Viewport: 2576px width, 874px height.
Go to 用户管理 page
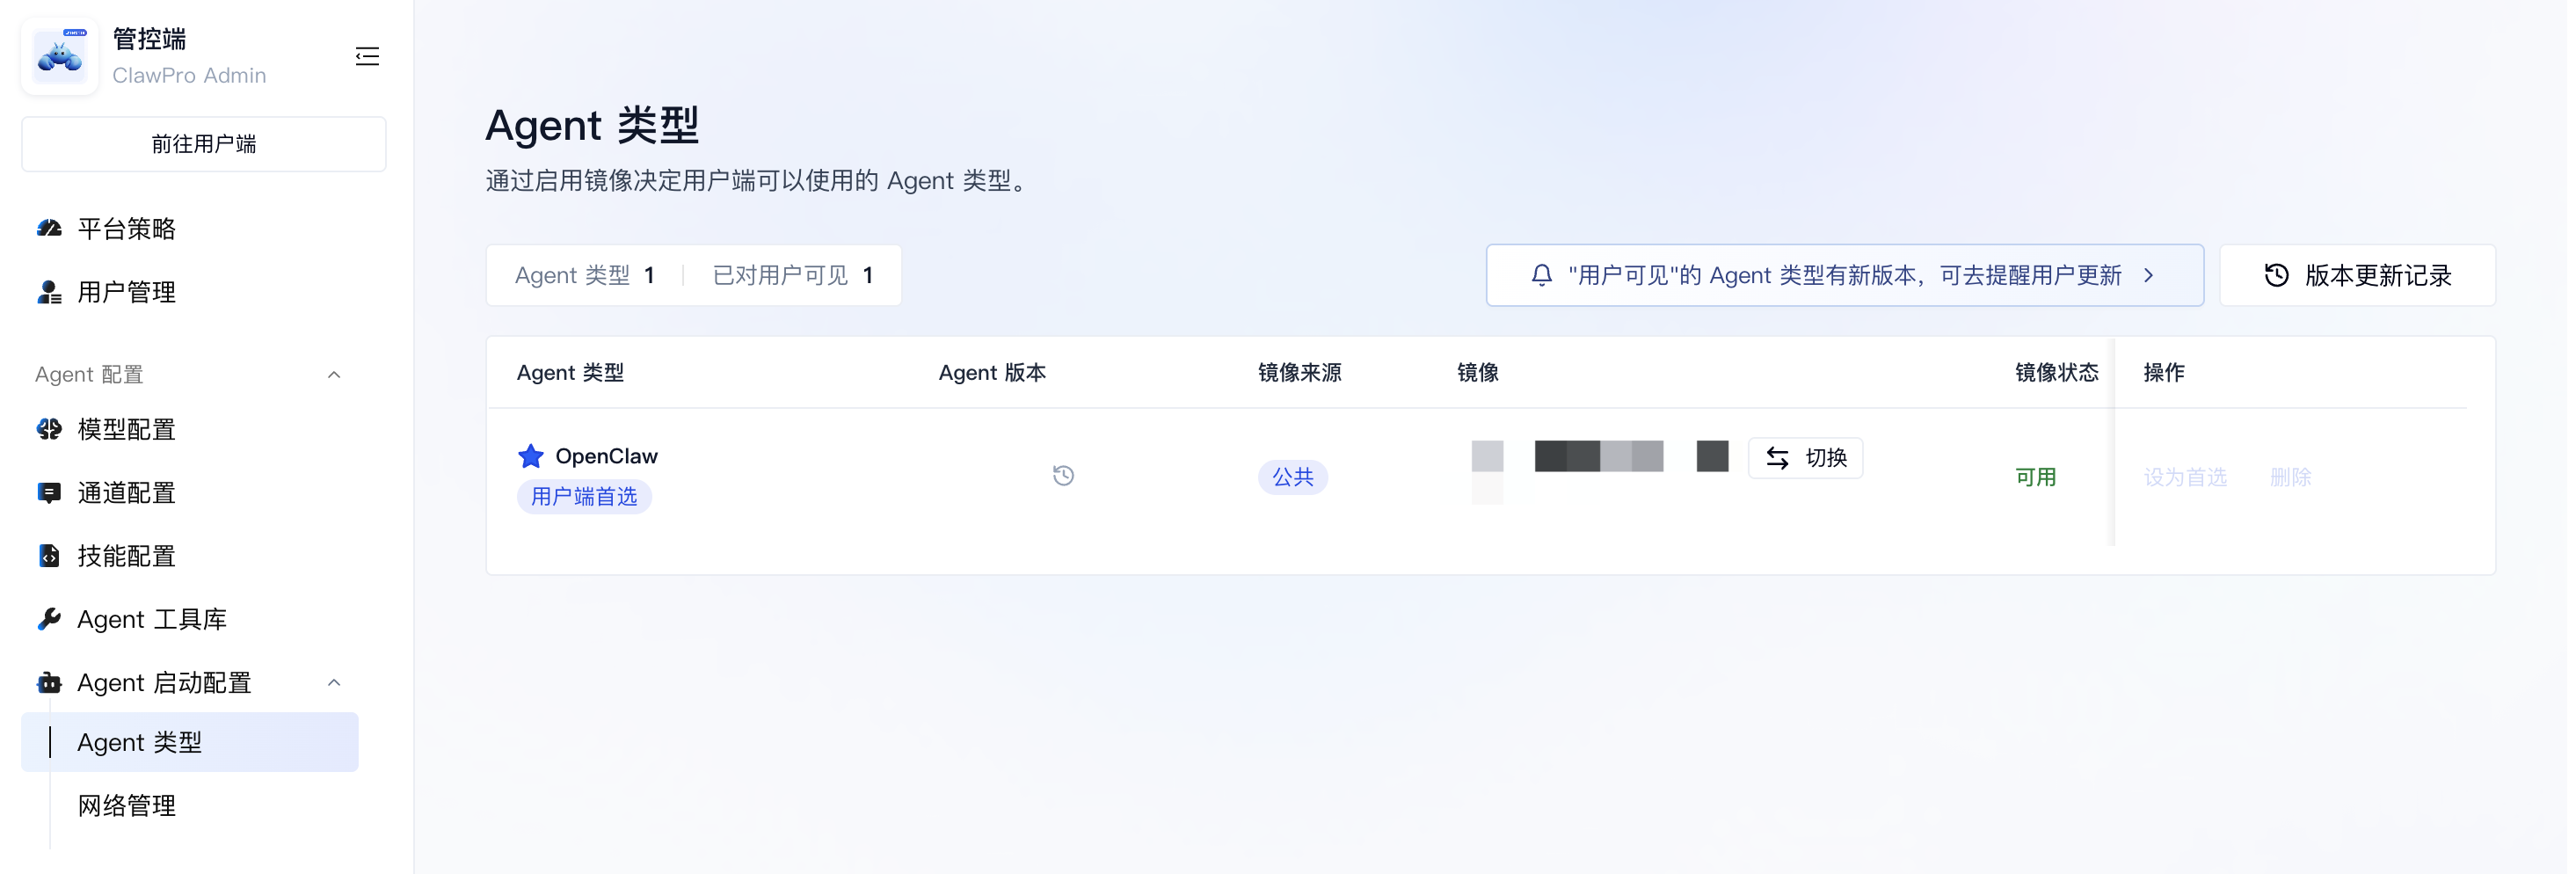point(190,292)
